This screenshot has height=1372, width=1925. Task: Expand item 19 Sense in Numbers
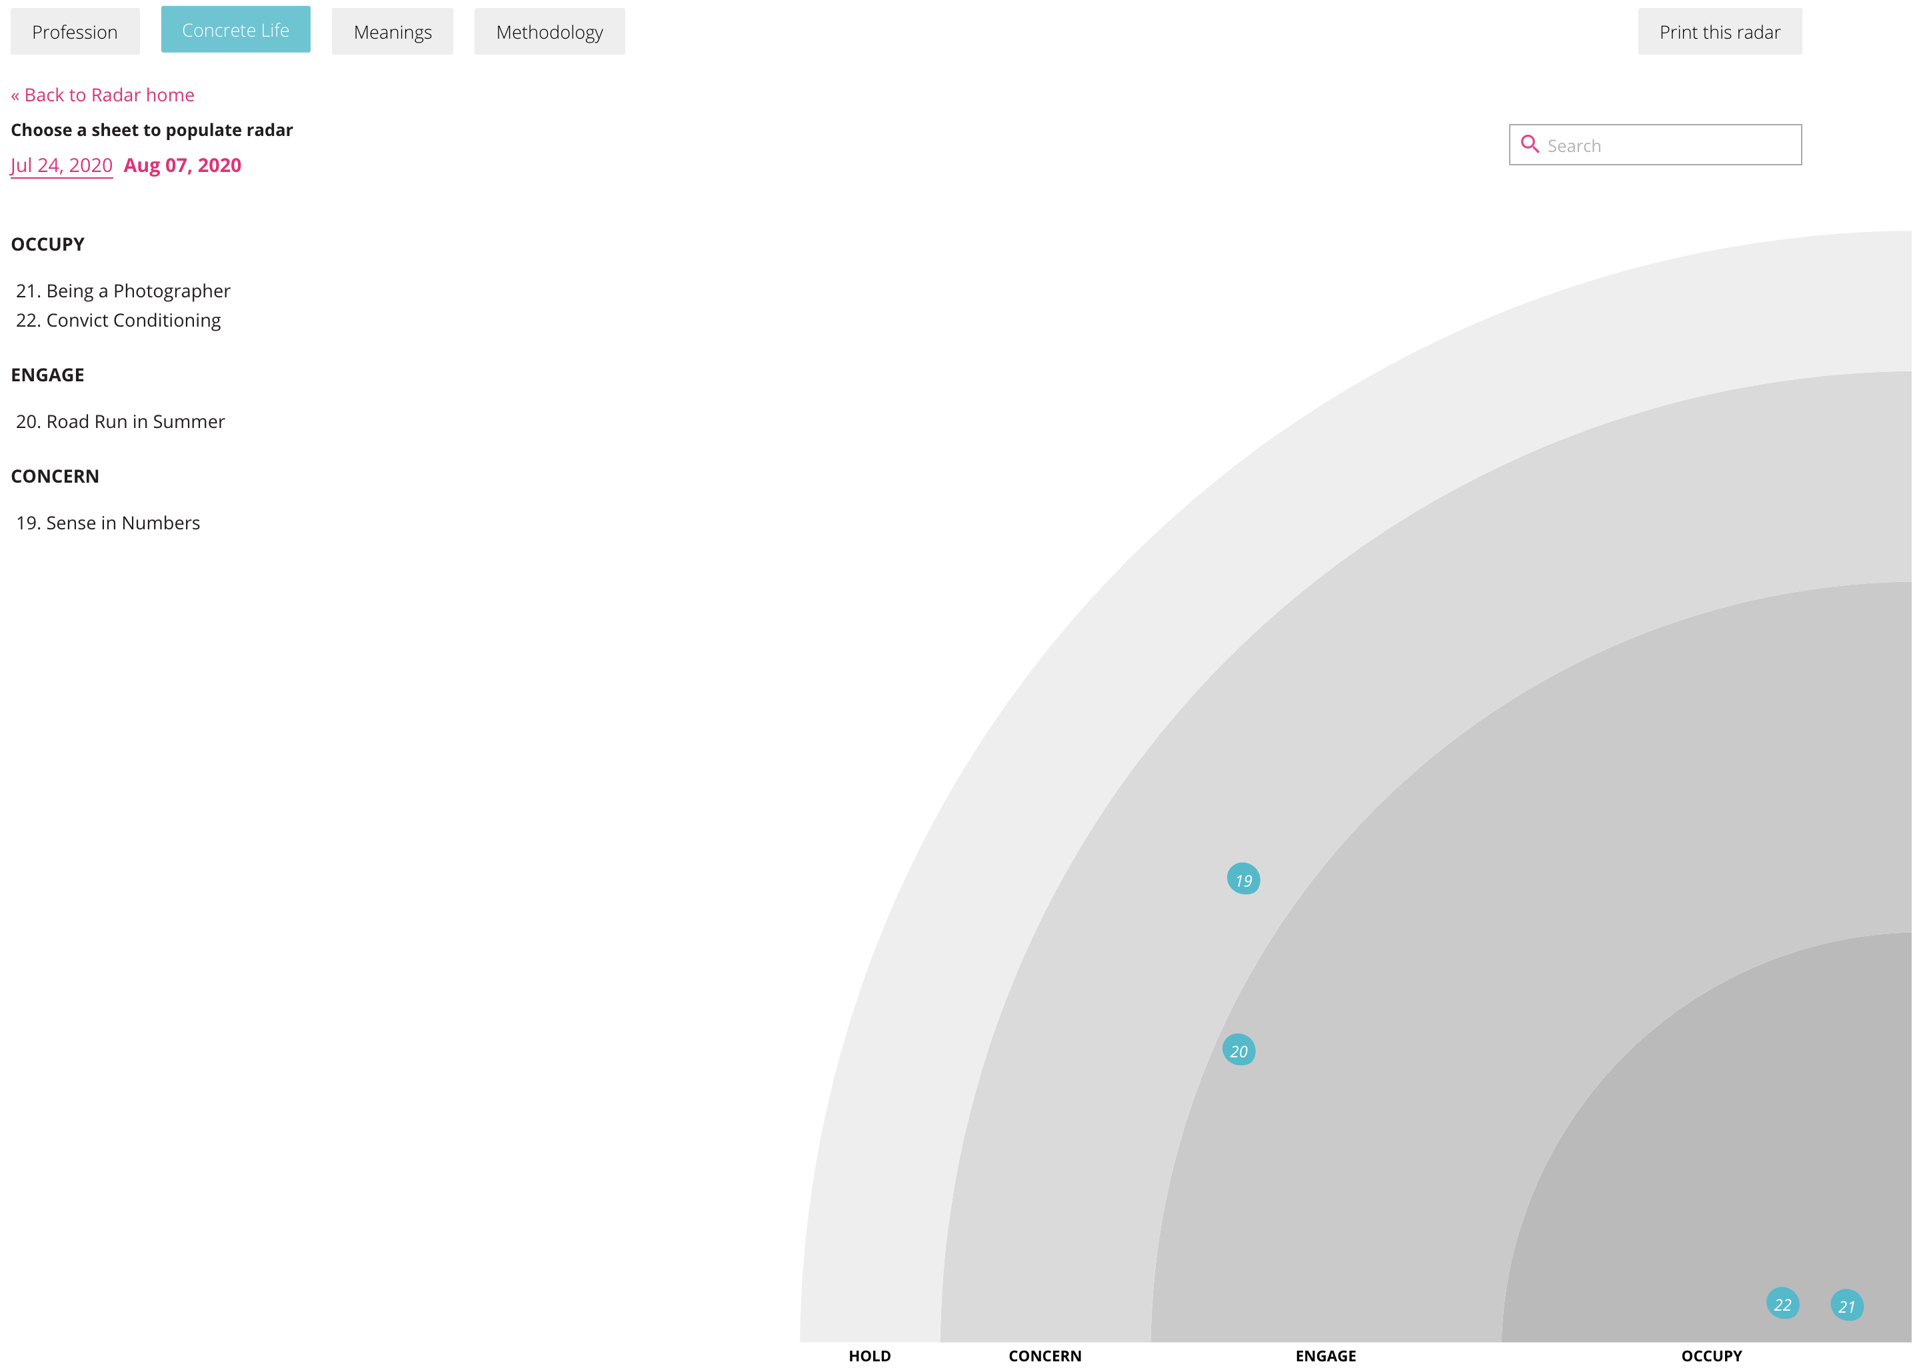[x=108, y=523]
